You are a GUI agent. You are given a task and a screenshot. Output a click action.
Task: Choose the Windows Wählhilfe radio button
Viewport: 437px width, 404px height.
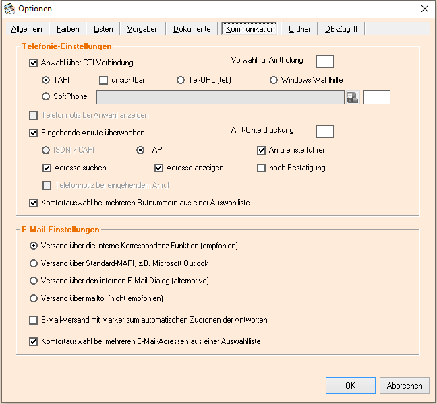[274, 81]
